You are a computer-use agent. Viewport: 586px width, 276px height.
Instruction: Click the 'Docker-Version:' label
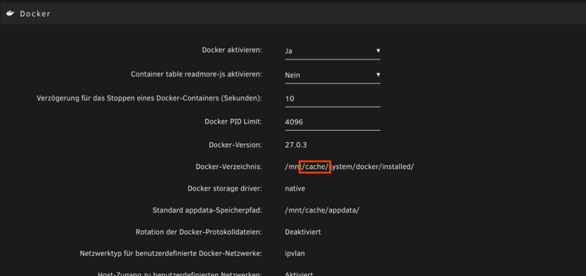(236, 144)
